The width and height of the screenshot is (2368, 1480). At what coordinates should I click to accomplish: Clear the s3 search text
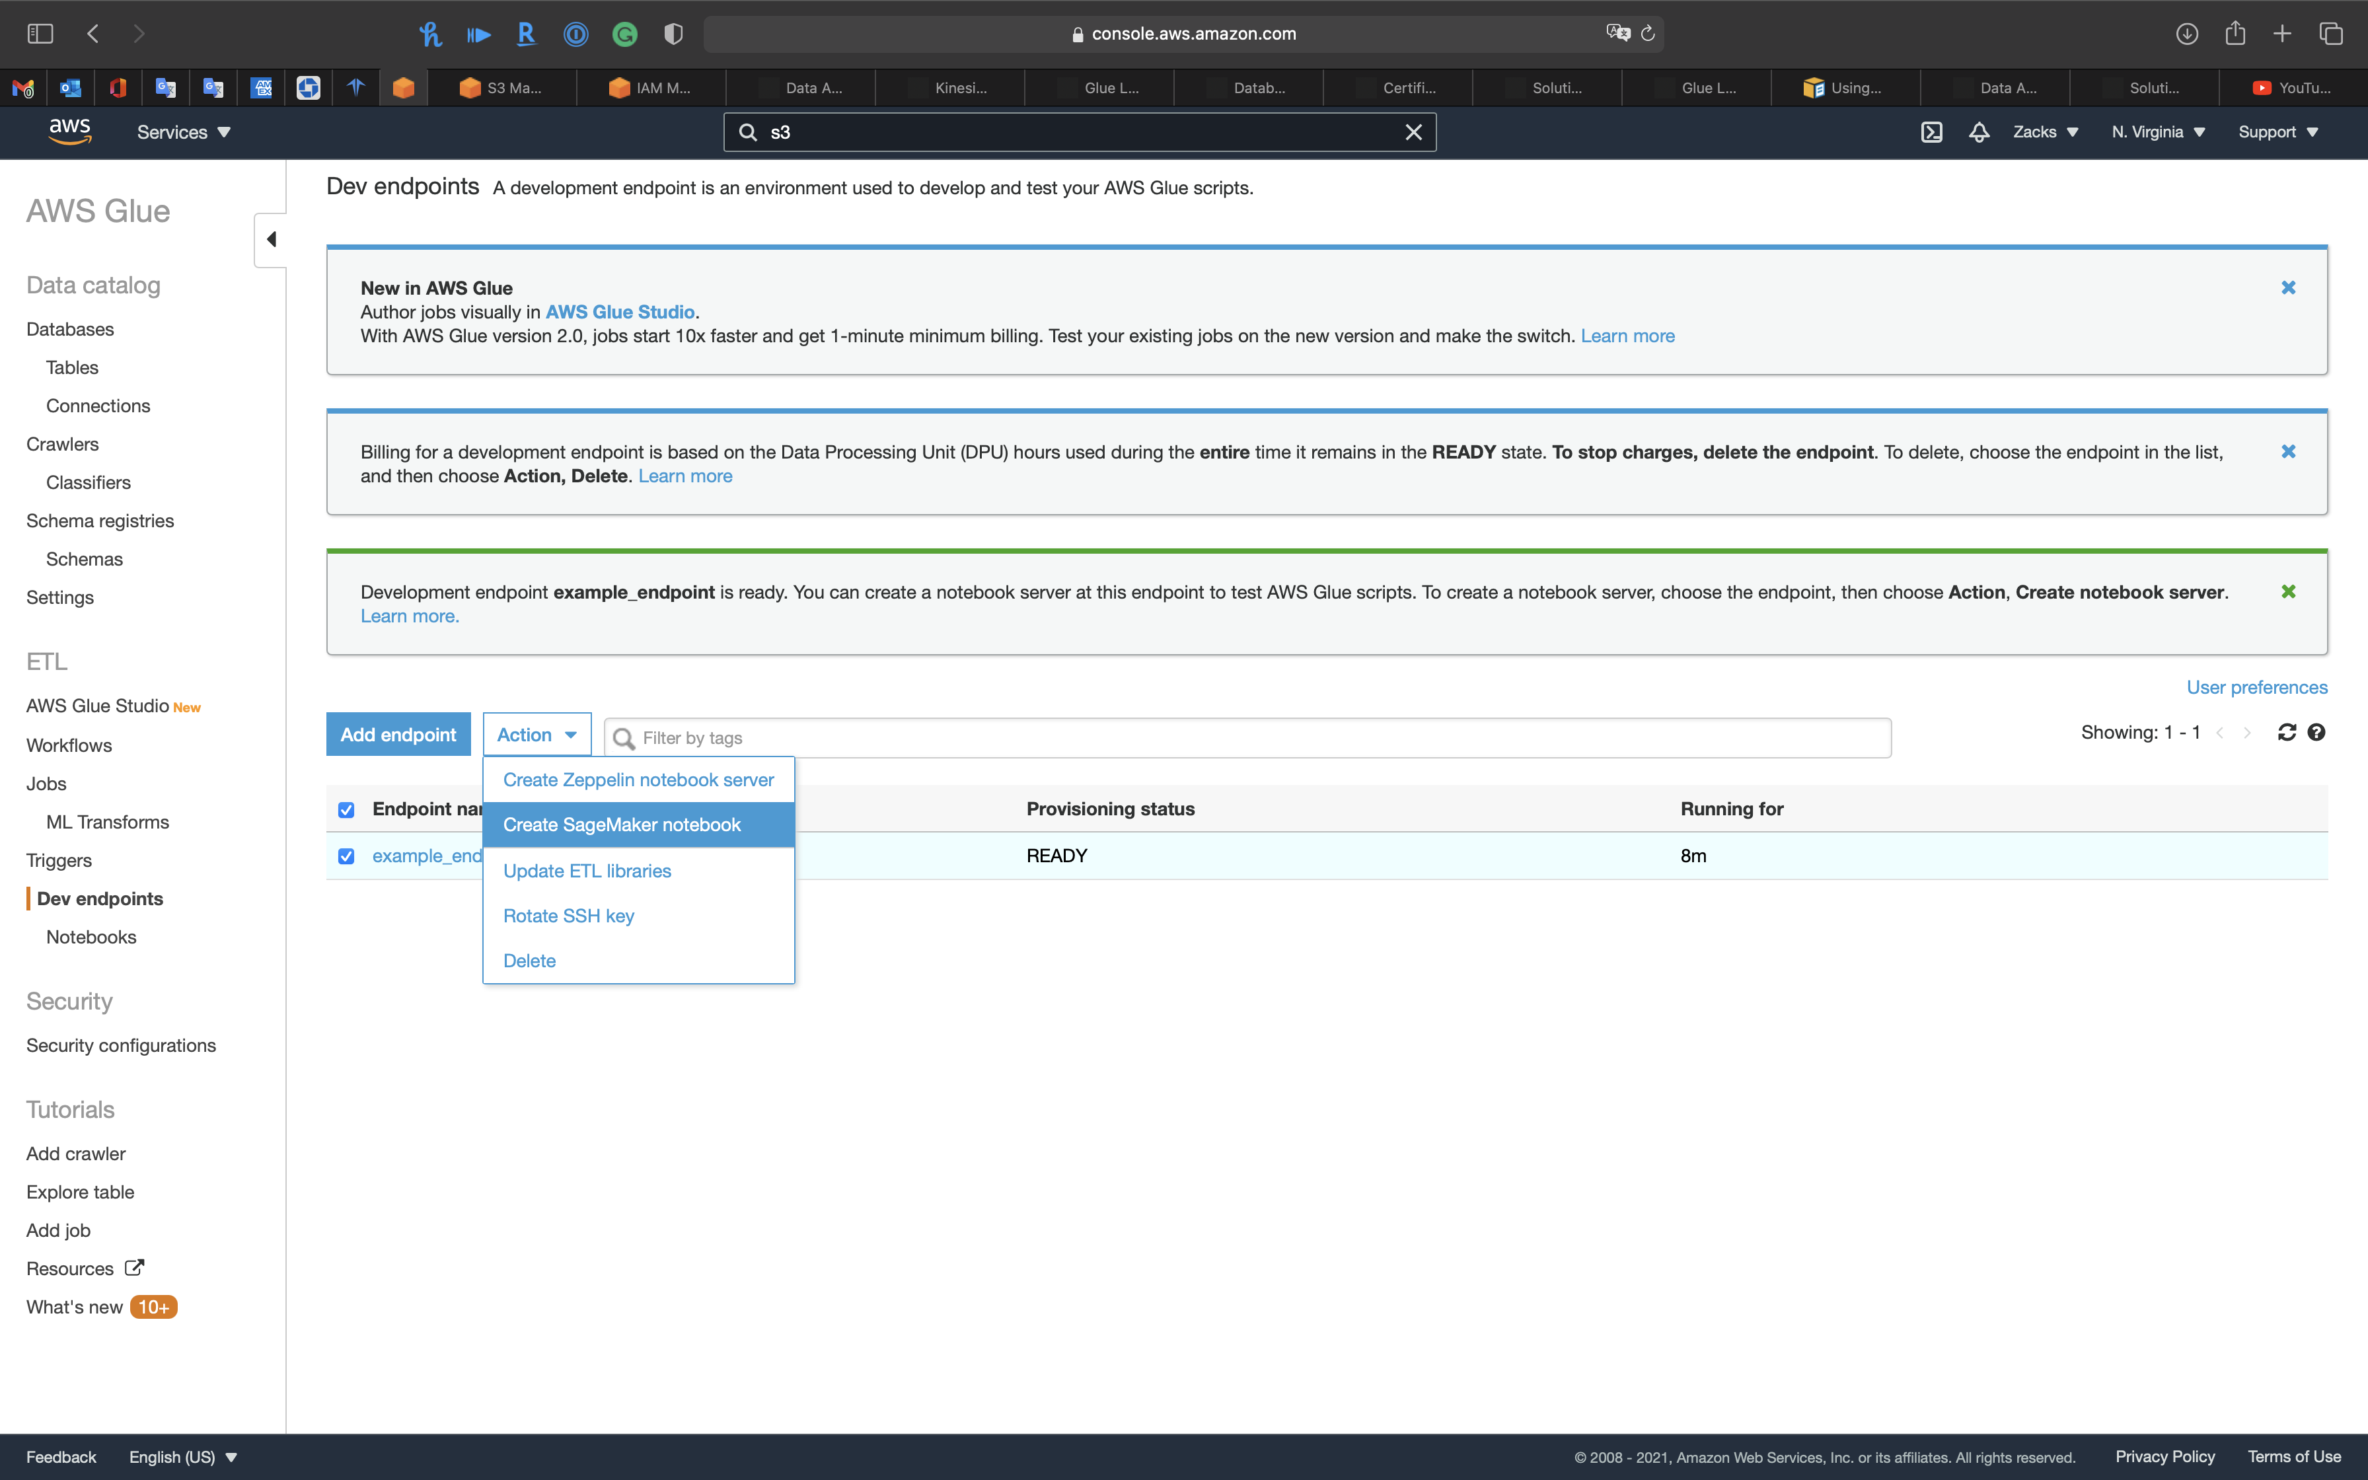(x=1413, y=132)
